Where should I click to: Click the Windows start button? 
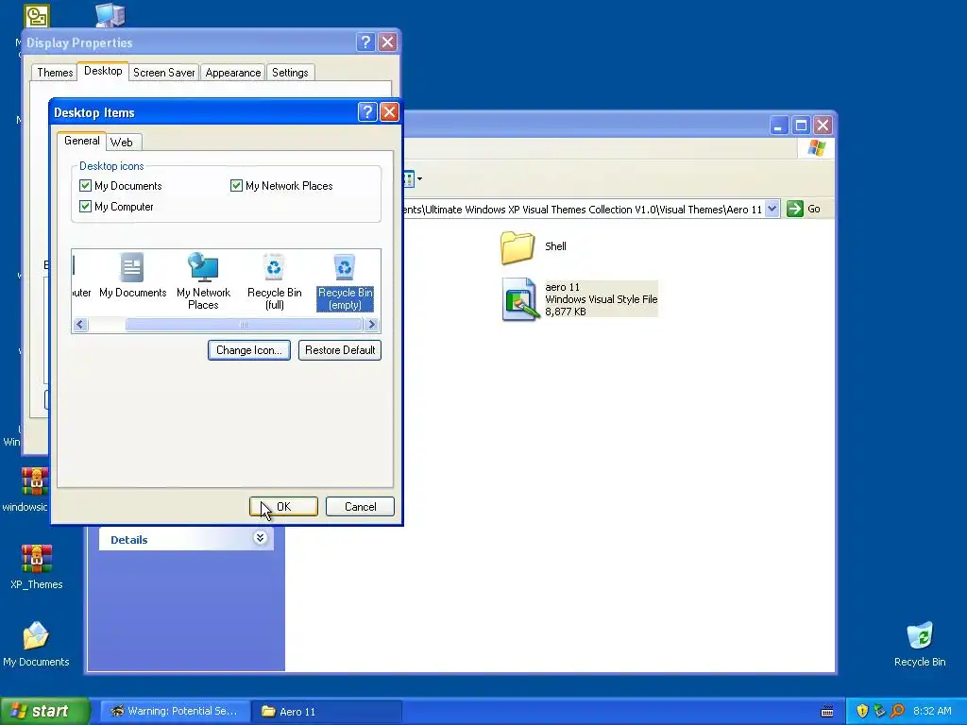point(44,712)
